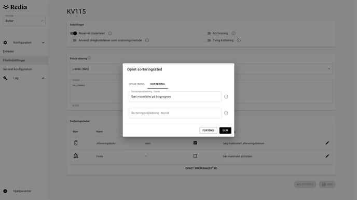
Task: Switch to the Opsætning tab
Action: click(136, 84)
